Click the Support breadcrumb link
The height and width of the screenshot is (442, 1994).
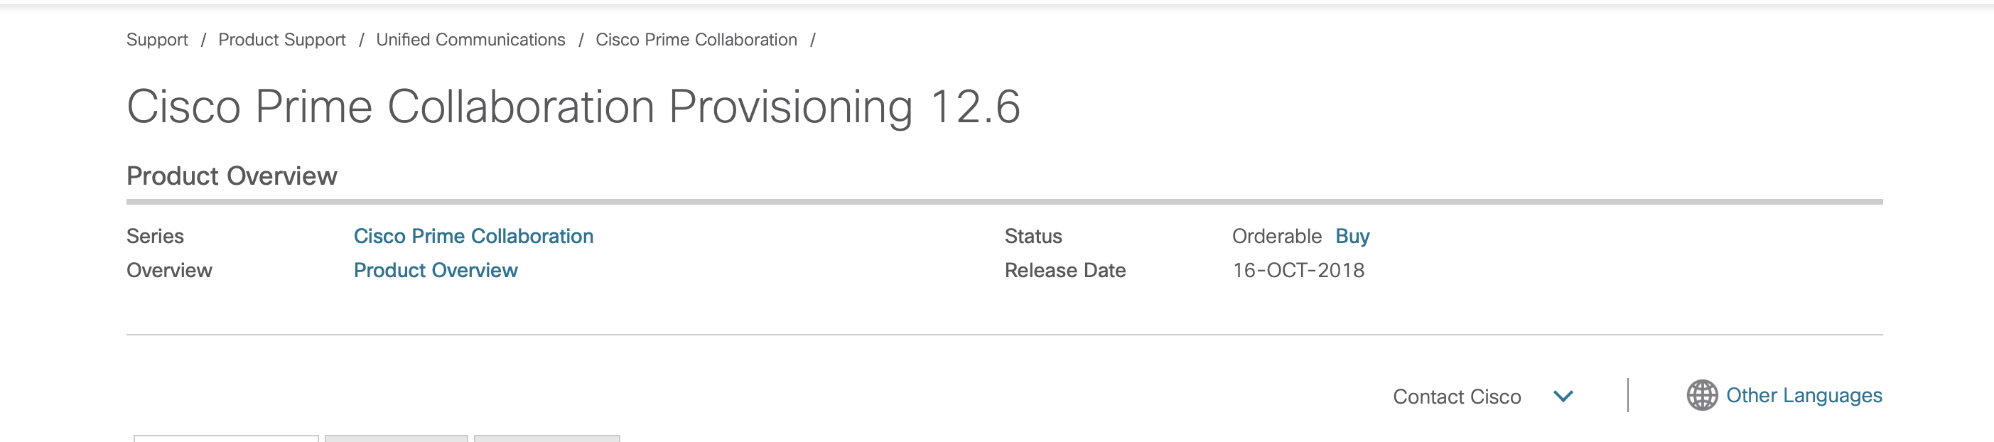click(157, 40)
